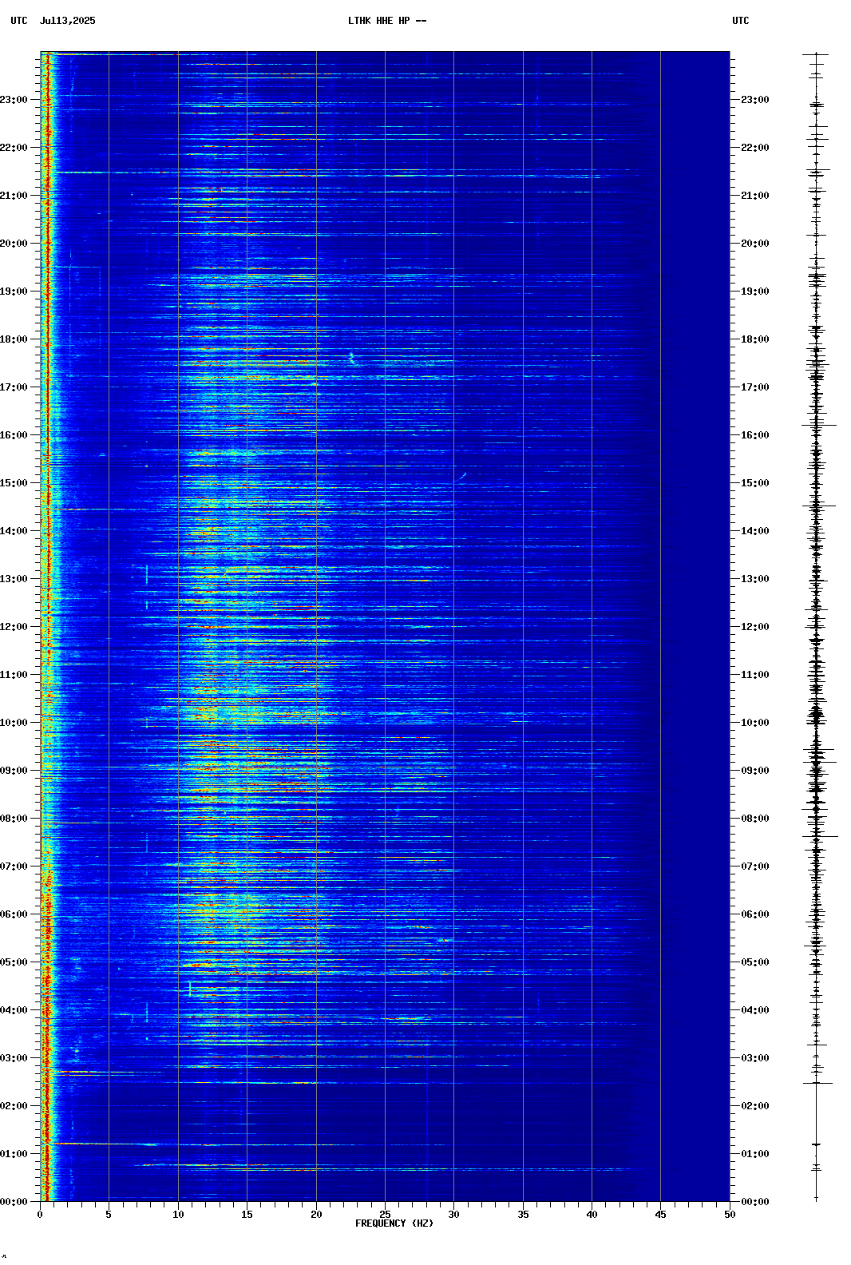Screen dimensions: 851x1265
Task: Click the 0 Hz frequency tick label
Action: (40, 1215)
